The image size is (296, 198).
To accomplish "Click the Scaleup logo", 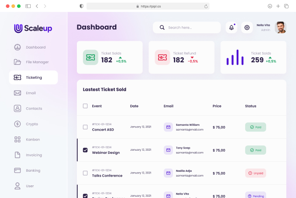I will tap(33, 28).
